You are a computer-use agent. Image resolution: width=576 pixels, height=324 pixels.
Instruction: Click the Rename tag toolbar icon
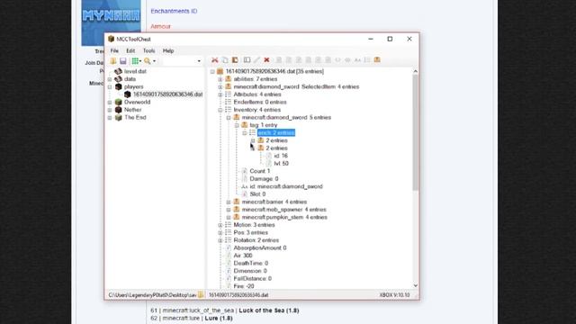point(247,60)
